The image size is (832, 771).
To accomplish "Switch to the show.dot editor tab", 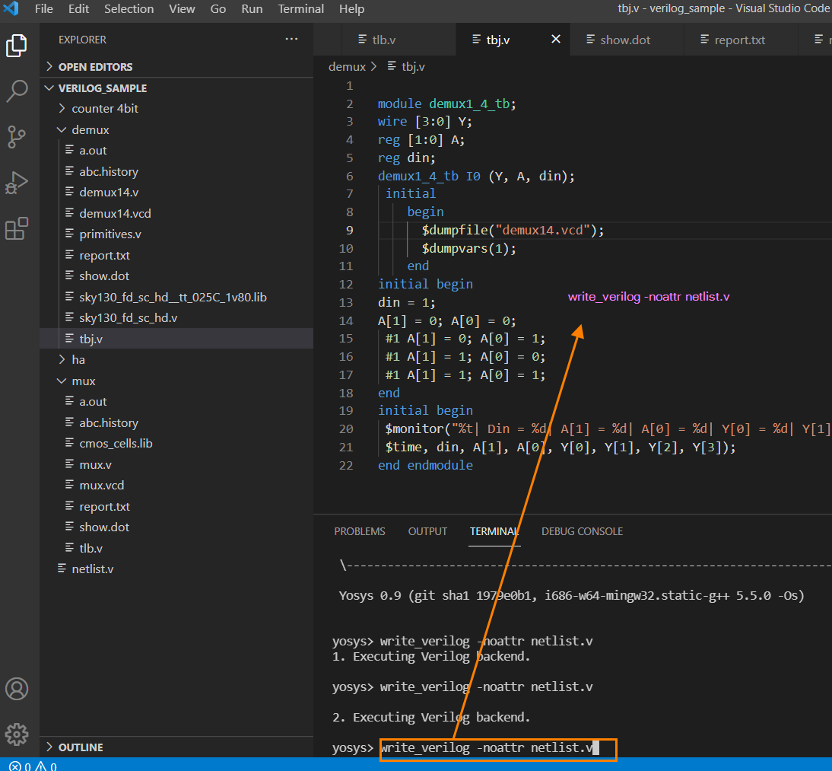I will [625, 40].
